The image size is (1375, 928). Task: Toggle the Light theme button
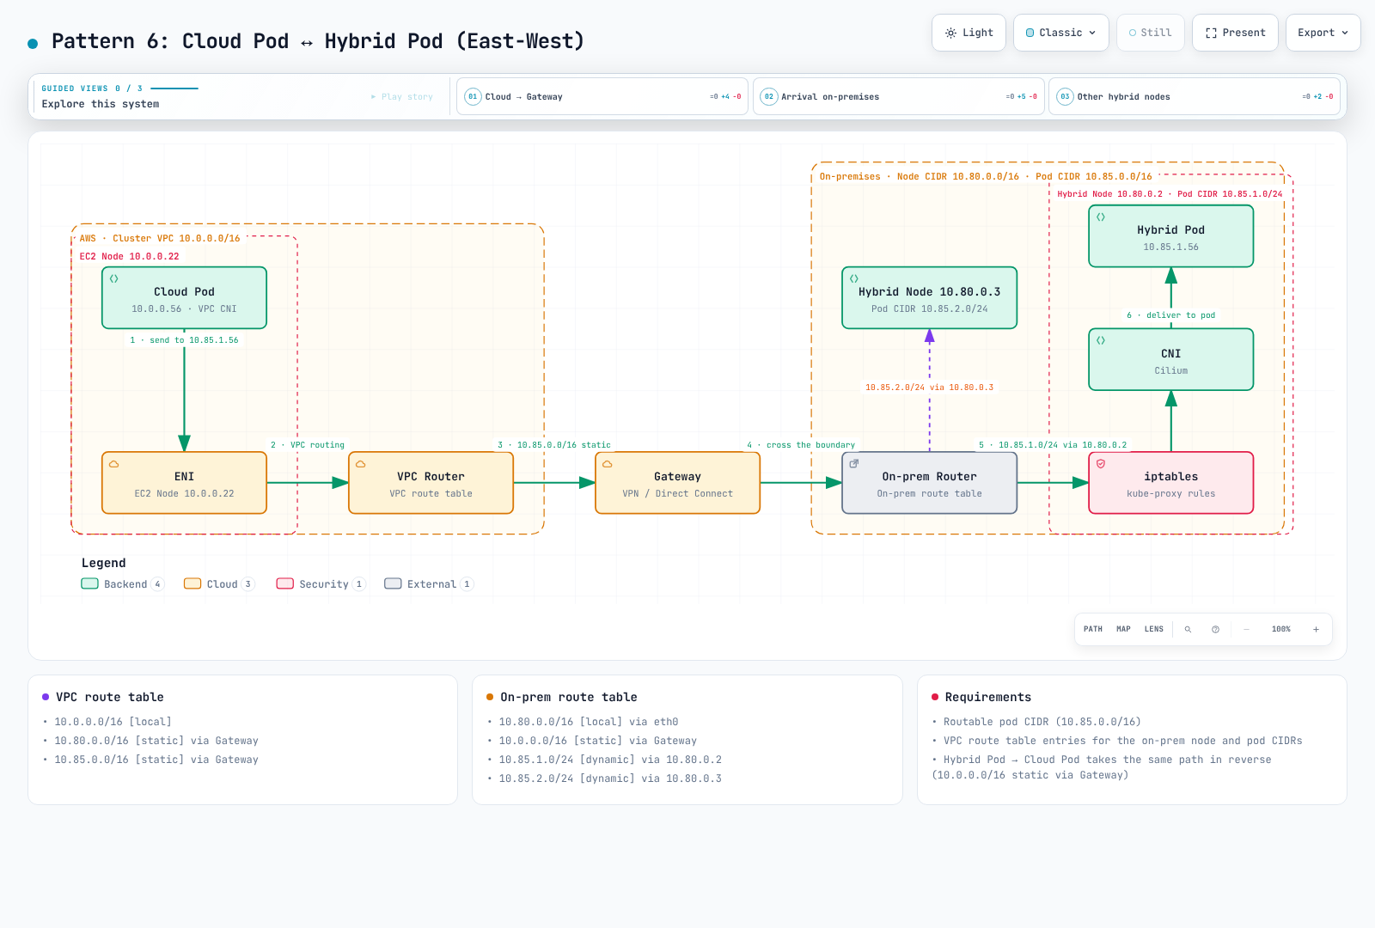coord(969,33)
